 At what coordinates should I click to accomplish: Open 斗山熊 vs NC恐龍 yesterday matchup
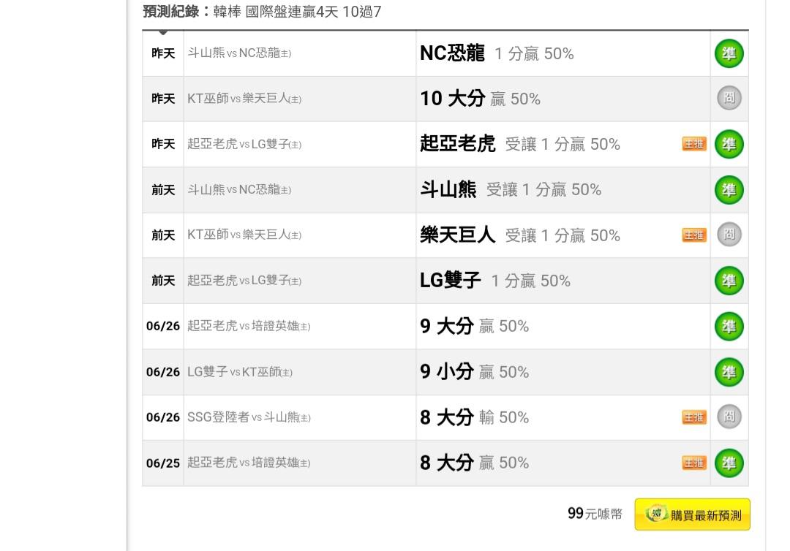(x=239, y=53)
